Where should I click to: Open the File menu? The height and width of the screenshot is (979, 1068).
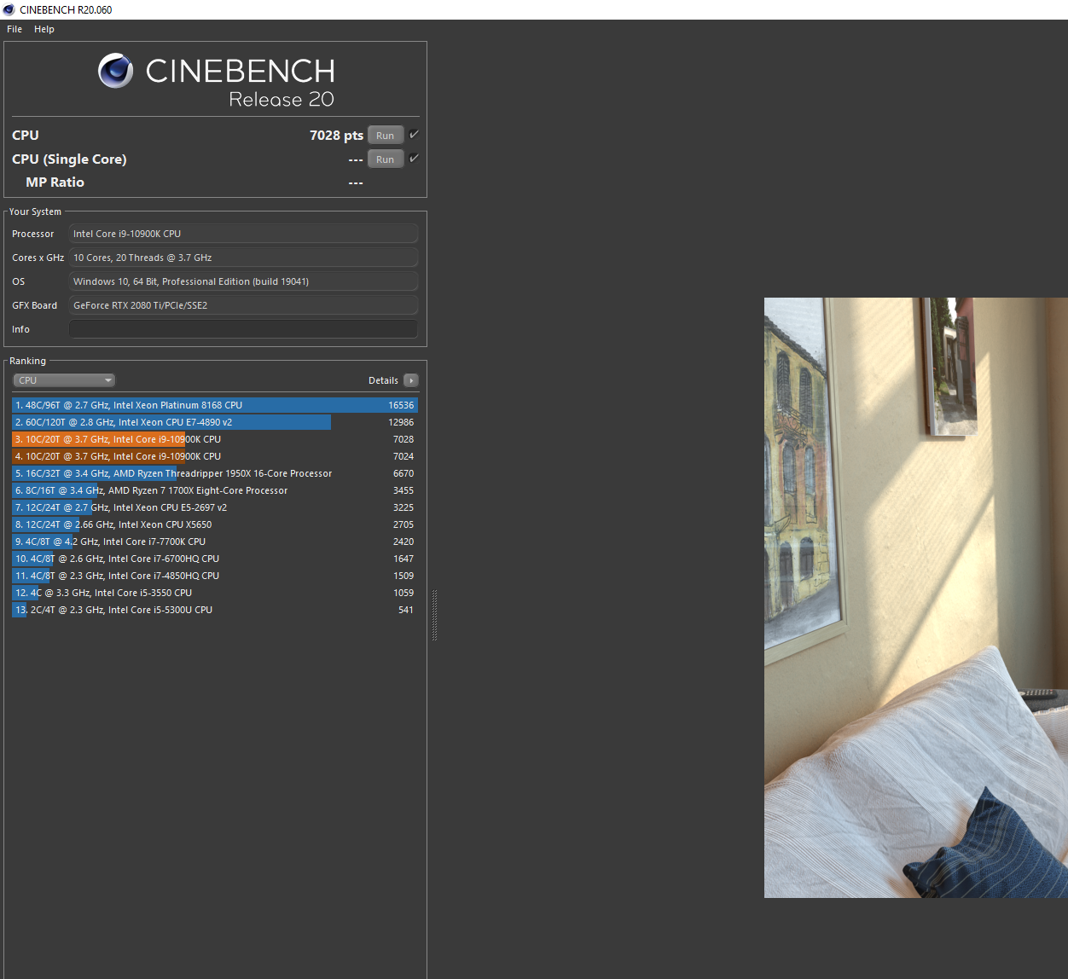pos(15,29)
